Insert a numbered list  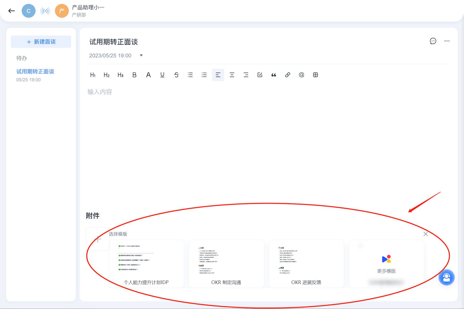(x=204, y=75)
